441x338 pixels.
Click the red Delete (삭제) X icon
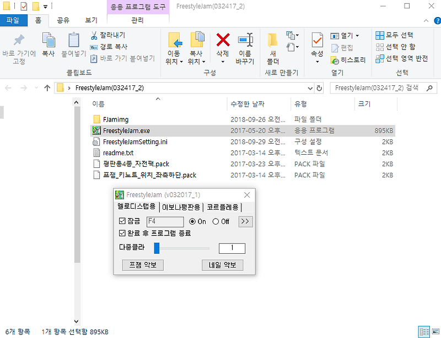tap(223, 40)
